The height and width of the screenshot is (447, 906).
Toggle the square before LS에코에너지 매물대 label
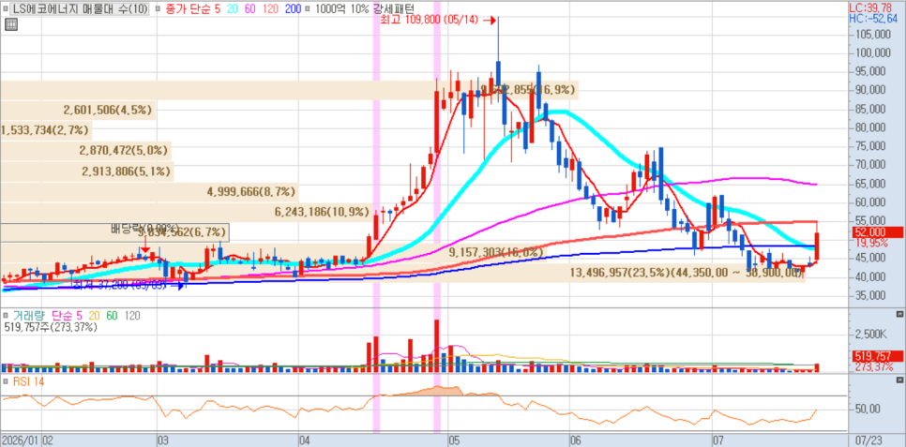click(x=6, y=8)
